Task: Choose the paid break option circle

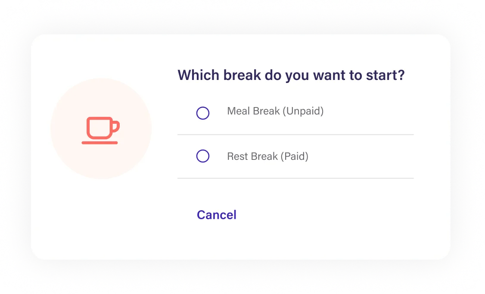Action: click(x=203, y=156)
